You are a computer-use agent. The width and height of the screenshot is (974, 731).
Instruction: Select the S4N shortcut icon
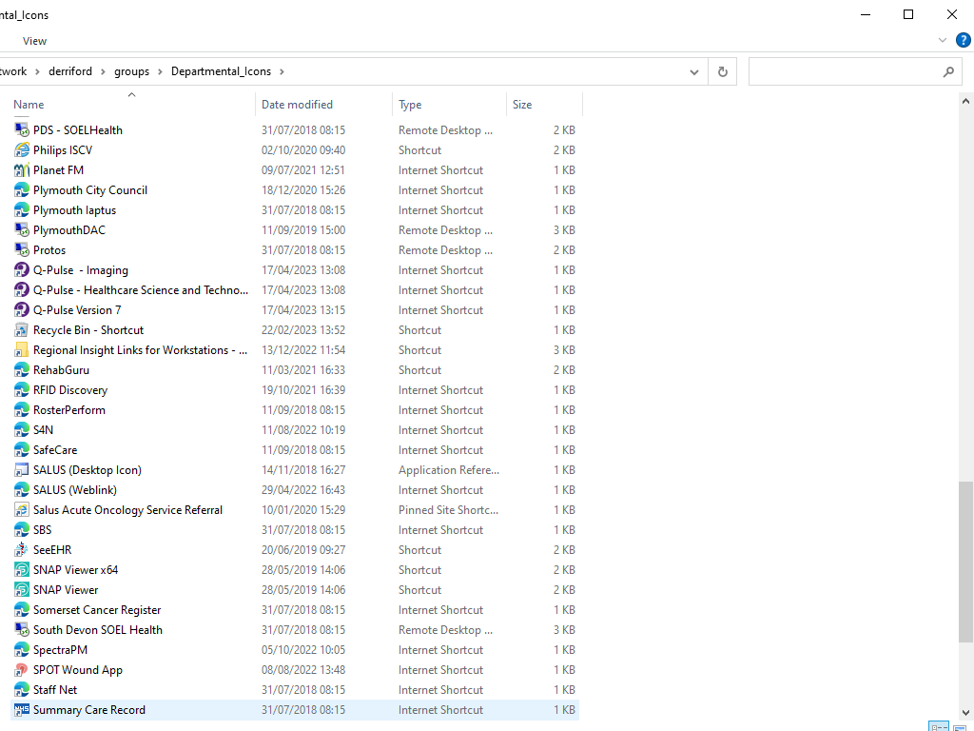coord(22,429)
